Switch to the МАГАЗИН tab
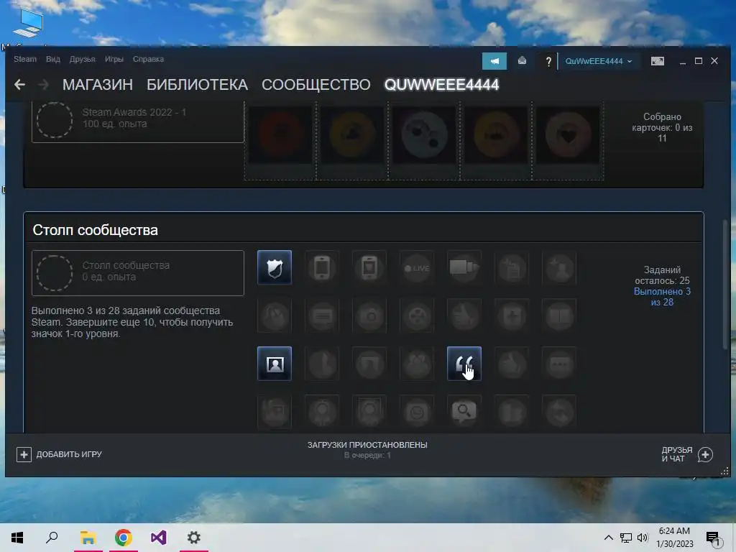Image resolution: width=736 pixels, height=552 pixels. [x=98, y=85]
